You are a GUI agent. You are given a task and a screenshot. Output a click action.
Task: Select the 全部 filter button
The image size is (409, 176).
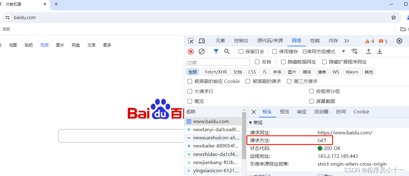click(x=192, y=72)
